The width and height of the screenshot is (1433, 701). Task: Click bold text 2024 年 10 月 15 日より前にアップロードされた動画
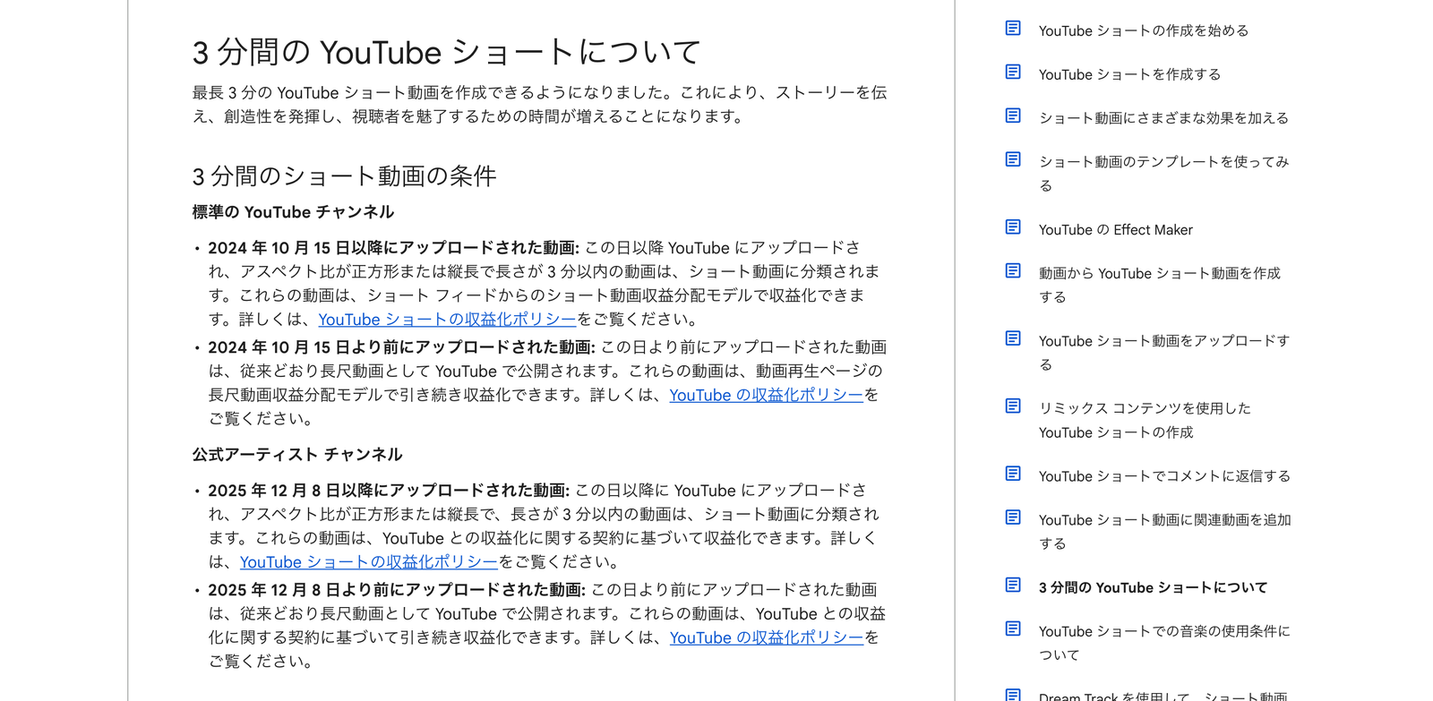(401, 347)
